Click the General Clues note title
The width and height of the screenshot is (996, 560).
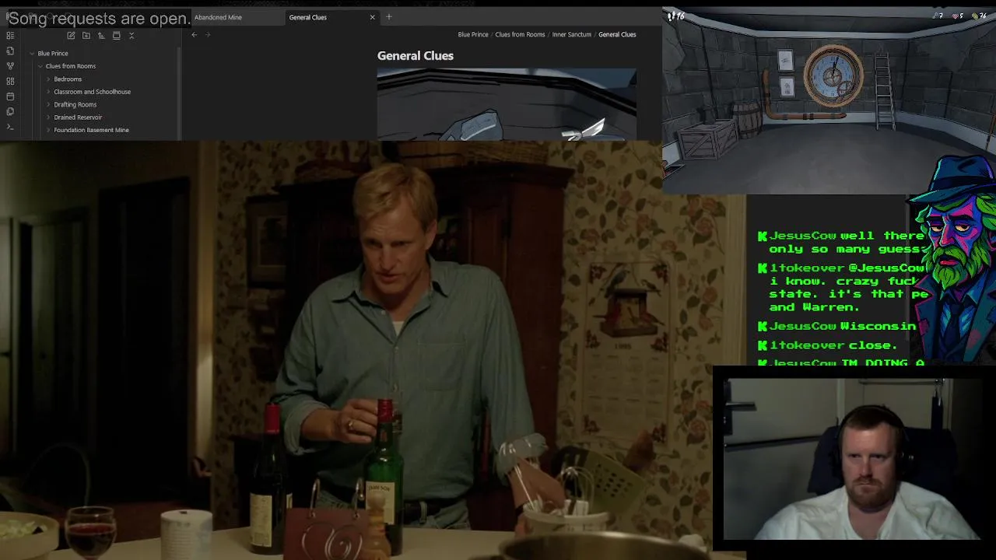416,56
